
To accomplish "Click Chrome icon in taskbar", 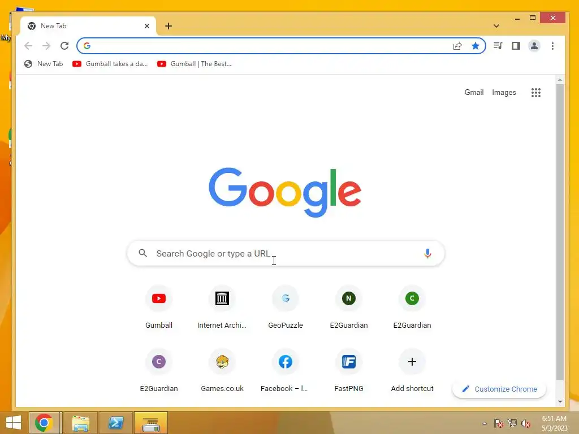I will (44, 423).
